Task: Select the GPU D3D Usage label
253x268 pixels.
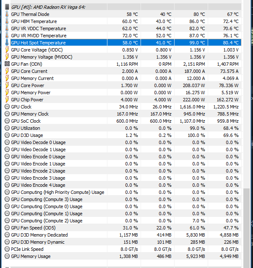Action: pos(27,135)
